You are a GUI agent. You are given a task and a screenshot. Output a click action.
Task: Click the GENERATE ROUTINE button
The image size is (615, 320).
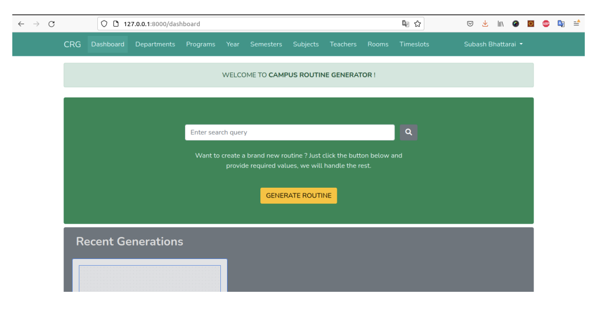[x=299, y=195]
